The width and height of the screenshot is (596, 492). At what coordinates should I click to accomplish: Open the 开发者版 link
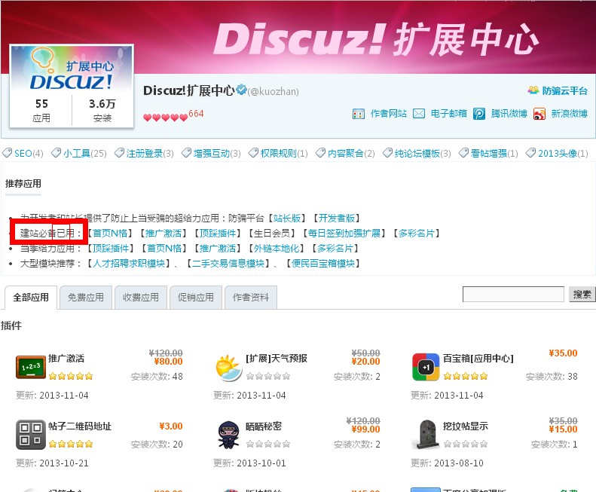tap(336, 218)
